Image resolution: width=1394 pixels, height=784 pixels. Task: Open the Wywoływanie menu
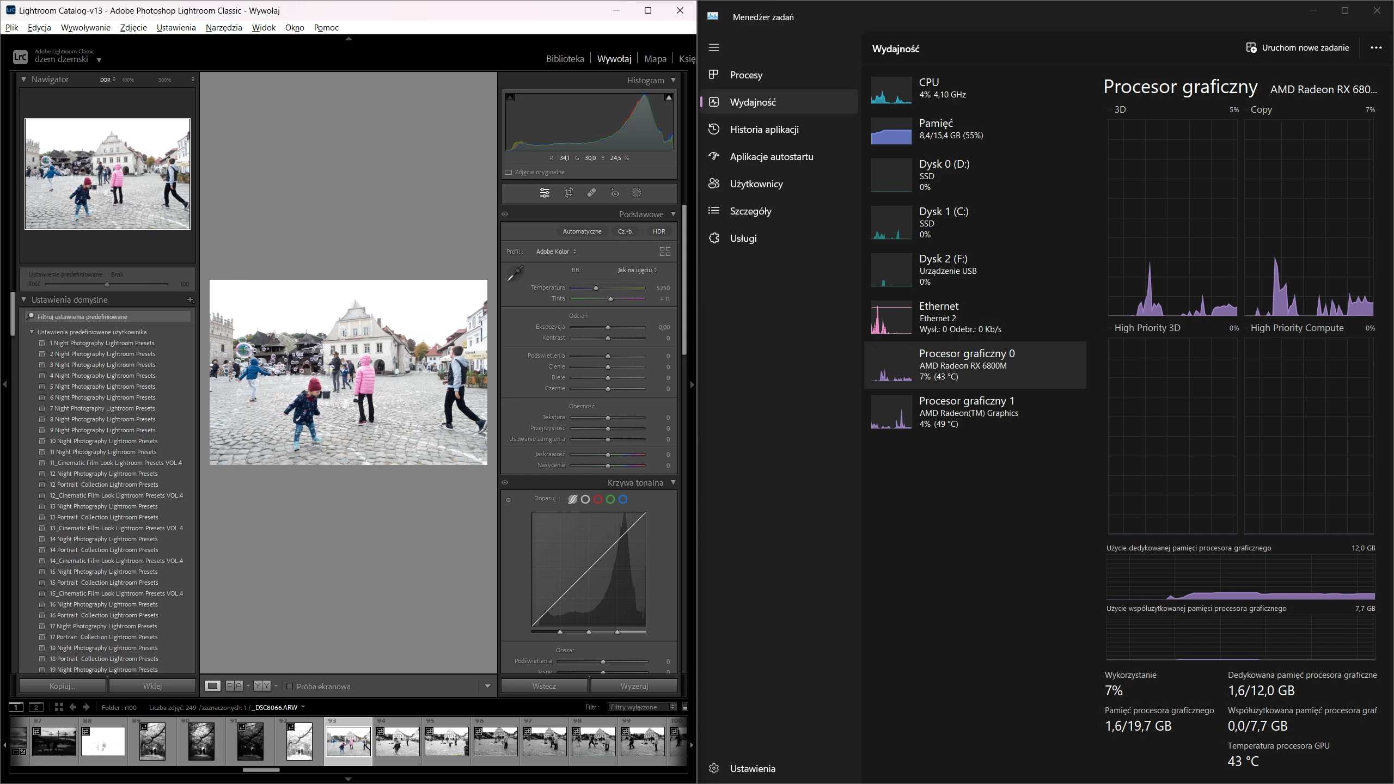85,27
